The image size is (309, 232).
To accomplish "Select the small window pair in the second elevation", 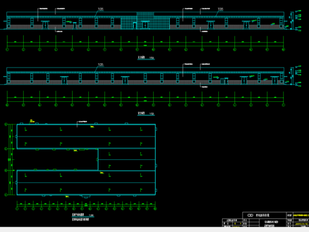I will [x=224, y=81].
